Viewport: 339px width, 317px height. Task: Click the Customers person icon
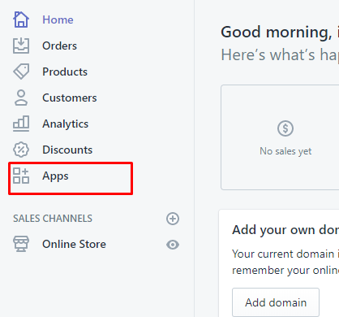[x=21, y=98]
